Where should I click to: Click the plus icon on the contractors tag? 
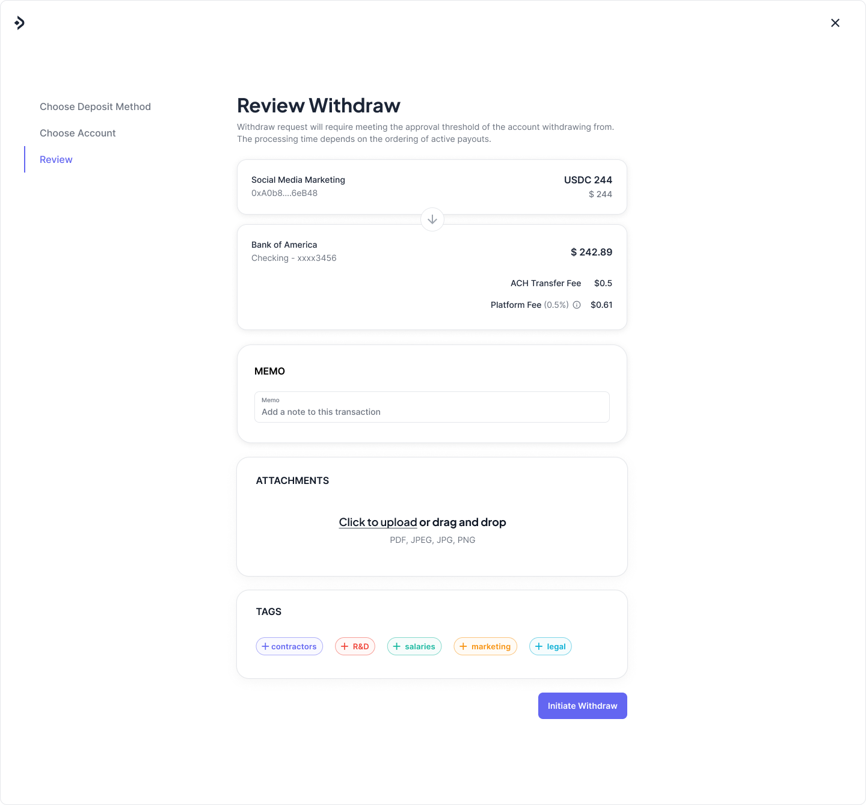265,646
